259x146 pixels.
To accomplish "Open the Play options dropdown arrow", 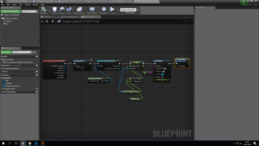I will click(x=118, y=10).
